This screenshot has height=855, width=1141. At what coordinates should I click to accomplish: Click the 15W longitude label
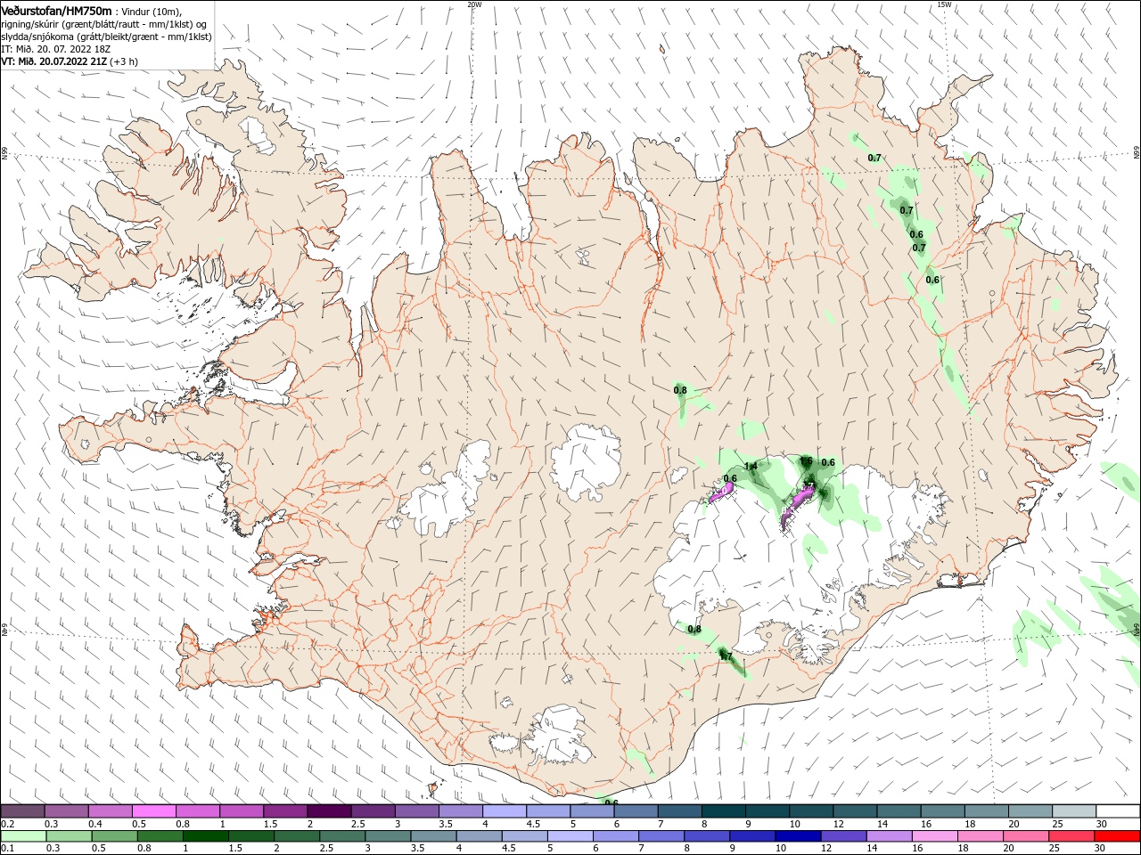tap(944, 4)
